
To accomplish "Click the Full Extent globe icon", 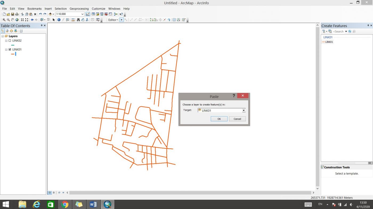I will coord(17,20).
